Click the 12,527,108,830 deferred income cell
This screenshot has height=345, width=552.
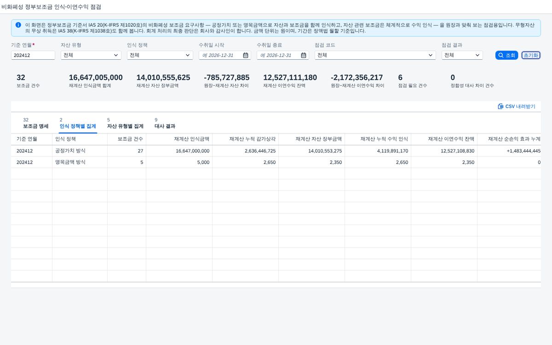click(x=444, y=151)
